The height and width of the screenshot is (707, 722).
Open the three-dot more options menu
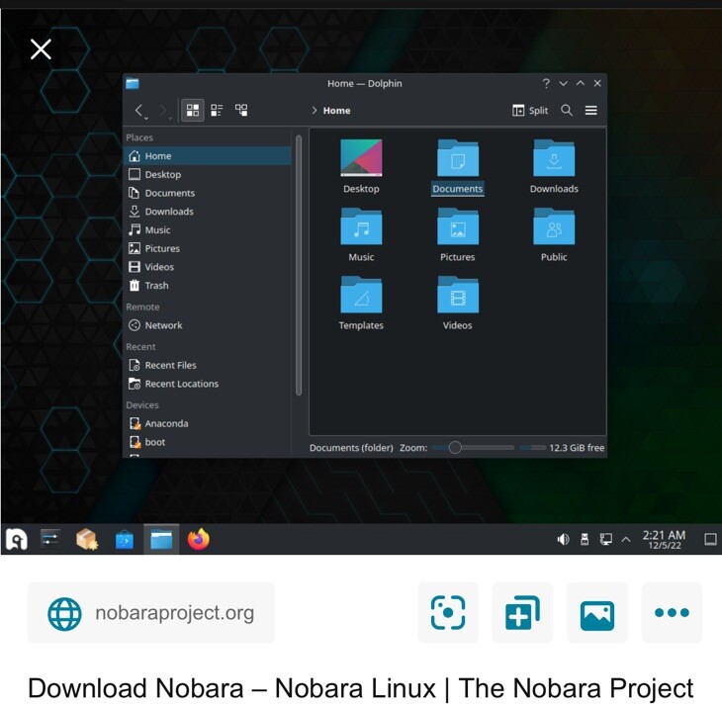tap(672, 613)
